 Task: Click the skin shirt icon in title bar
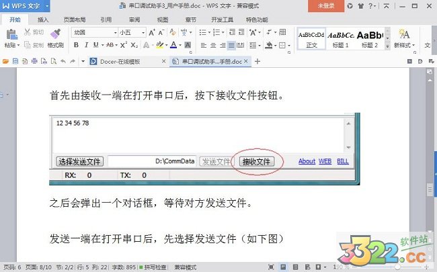coord(360,6)
